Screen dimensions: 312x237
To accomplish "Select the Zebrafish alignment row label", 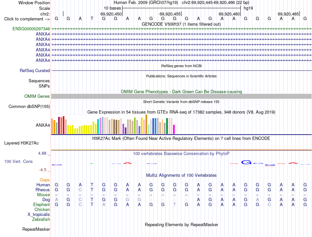I will coord(41,220).
